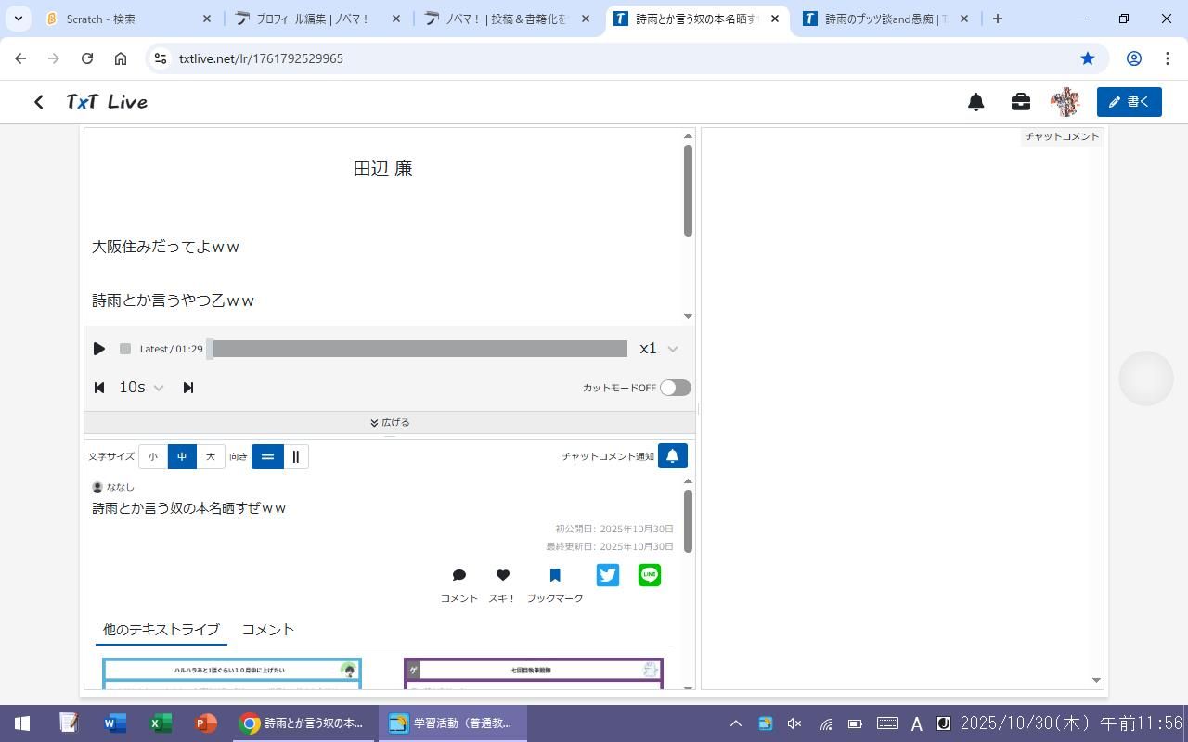Open the speech bubble コメント icon
Image resolution: width=1188 pixels, height=742 pixels.
[x=458, y=576]
